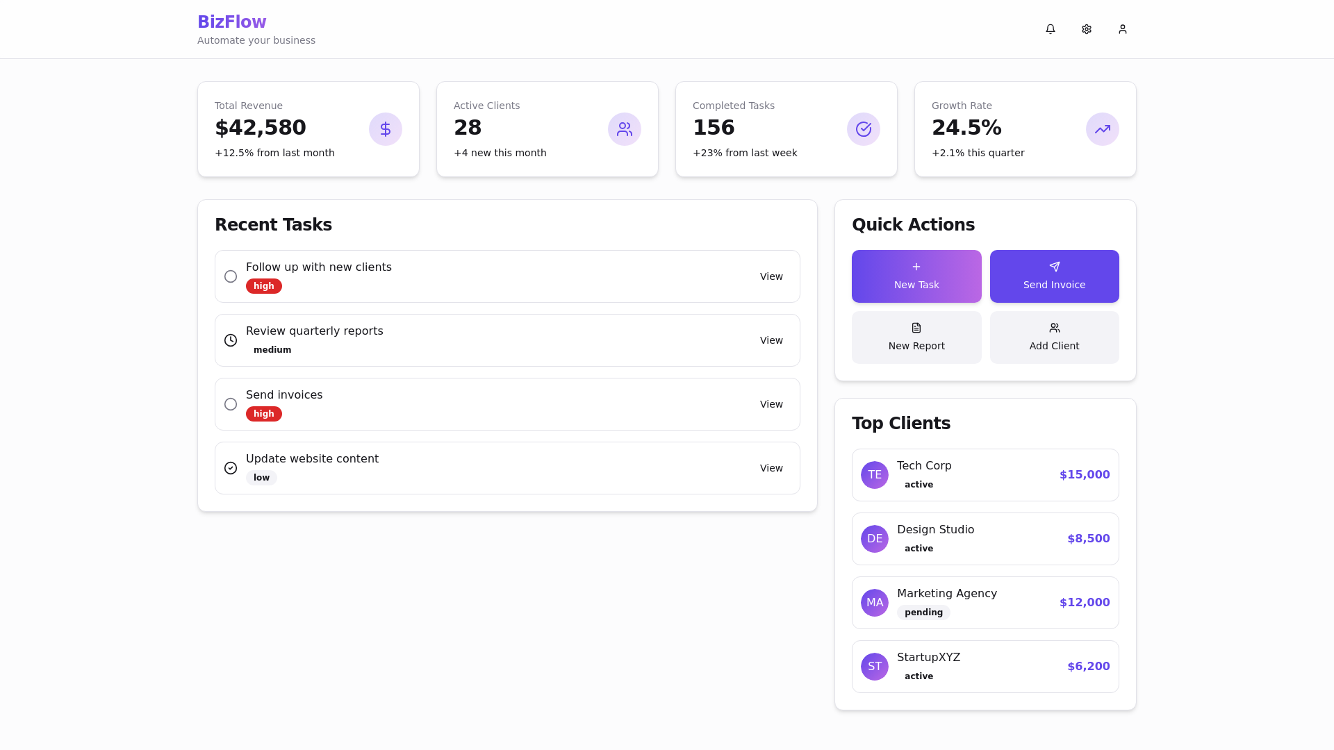Click the paper plane icon on Send Invoice
1334x750 pixels.
pyautogui.click(x=1054, y=266)
